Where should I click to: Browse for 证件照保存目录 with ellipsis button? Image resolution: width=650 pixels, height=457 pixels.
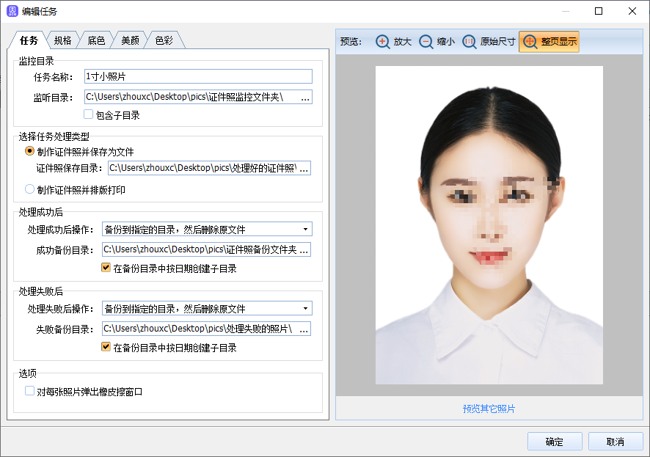304,169
